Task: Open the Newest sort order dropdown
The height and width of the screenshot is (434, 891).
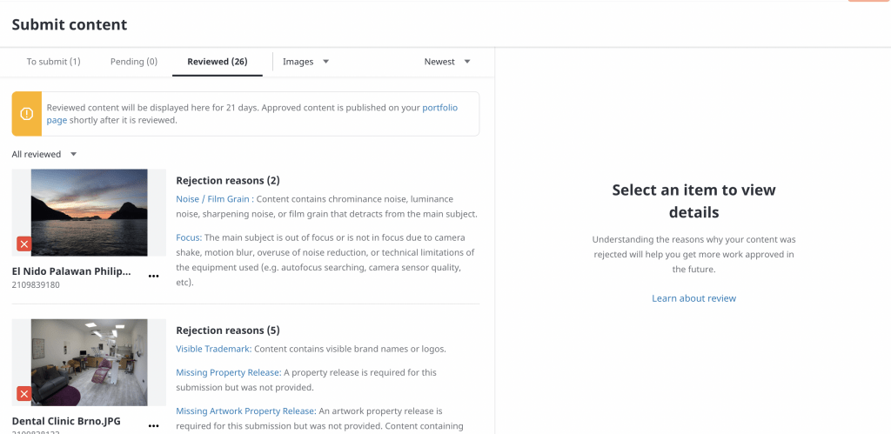Action: click(446, 62)
